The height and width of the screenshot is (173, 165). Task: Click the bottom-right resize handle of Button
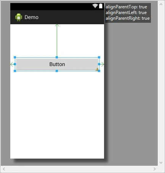[x=99, y=71]
